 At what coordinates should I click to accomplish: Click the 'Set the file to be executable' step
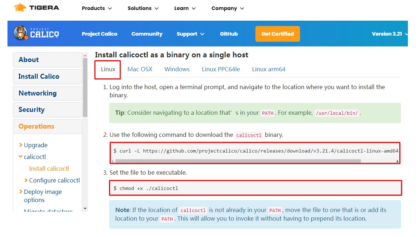[148, 172]
